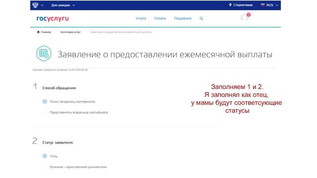Click the draft saved timestamp text
Screen dimensions: 317x178
[60, 70]
